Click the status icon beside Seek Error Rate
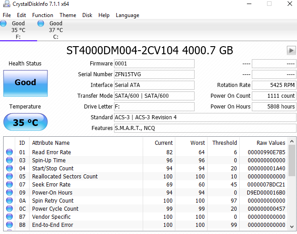 [9, 185]
